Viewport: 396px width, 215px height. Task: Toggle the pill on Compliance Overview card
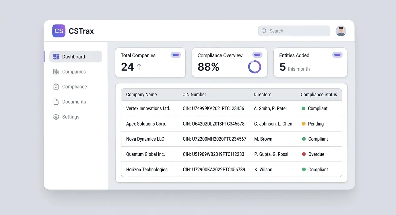coord(257,55)
